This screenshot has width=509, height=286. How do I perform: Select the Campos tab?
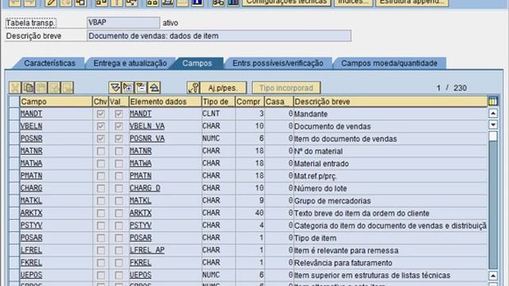click(x=197, y=64)
